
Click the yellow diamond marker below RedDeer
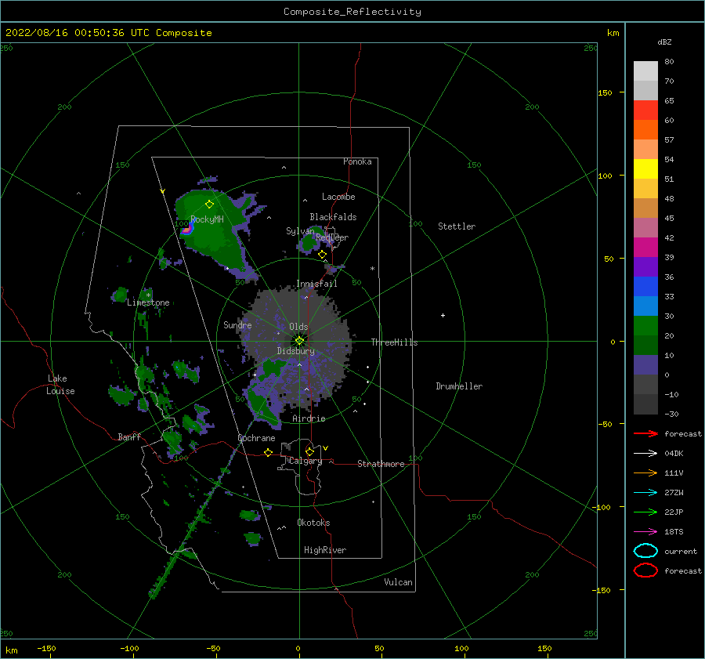tap(323, 255)
